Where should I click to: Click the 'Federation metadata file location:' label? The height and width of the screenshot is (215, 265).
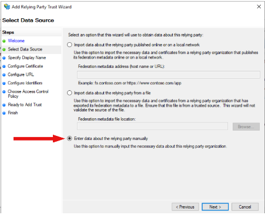pyautogui.click(x=107, y=119)
